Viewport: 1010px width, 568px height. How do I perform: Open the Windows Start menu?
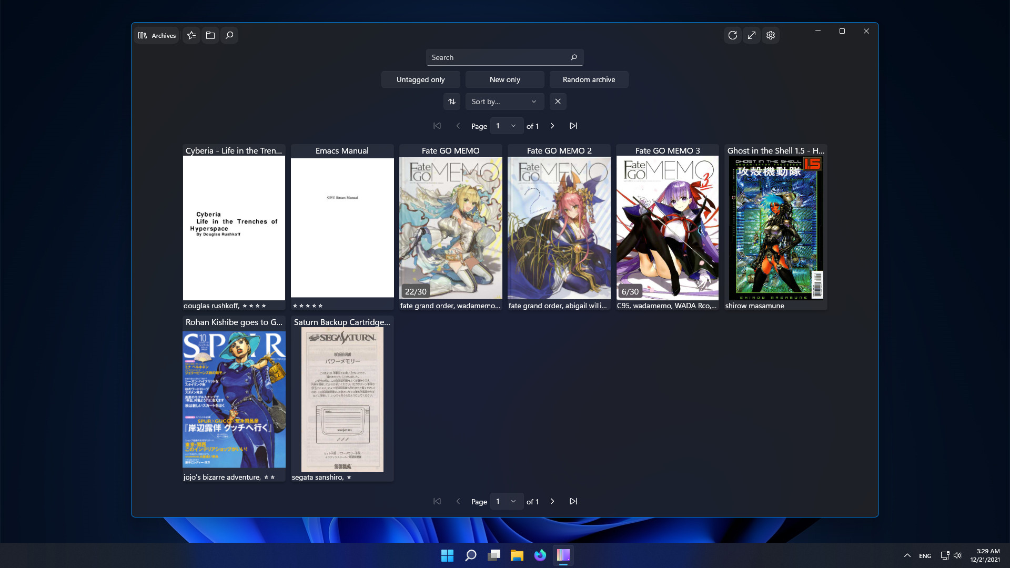tap(447, 555)
